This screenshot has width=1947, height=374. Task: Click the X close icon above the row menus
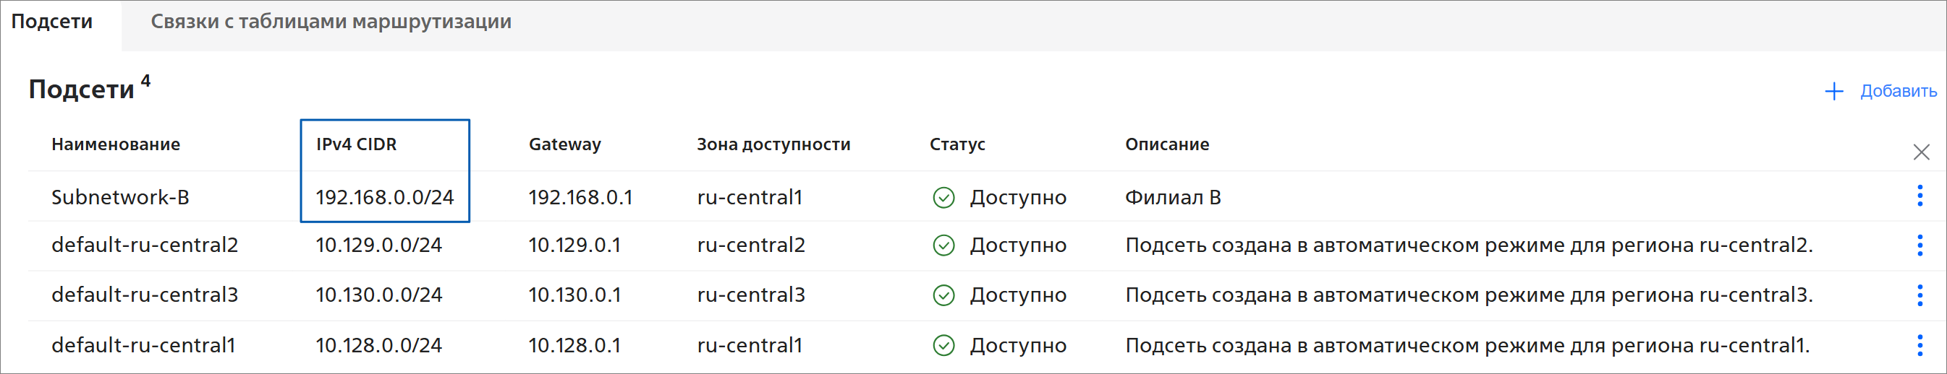(1920, 152)
